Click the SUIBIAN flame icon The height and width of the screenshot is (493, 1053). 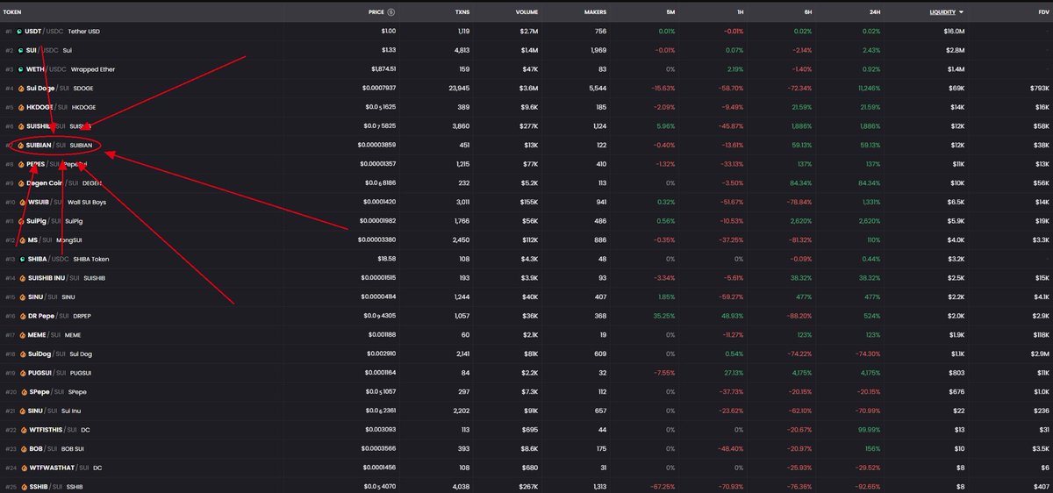[21, 145]
